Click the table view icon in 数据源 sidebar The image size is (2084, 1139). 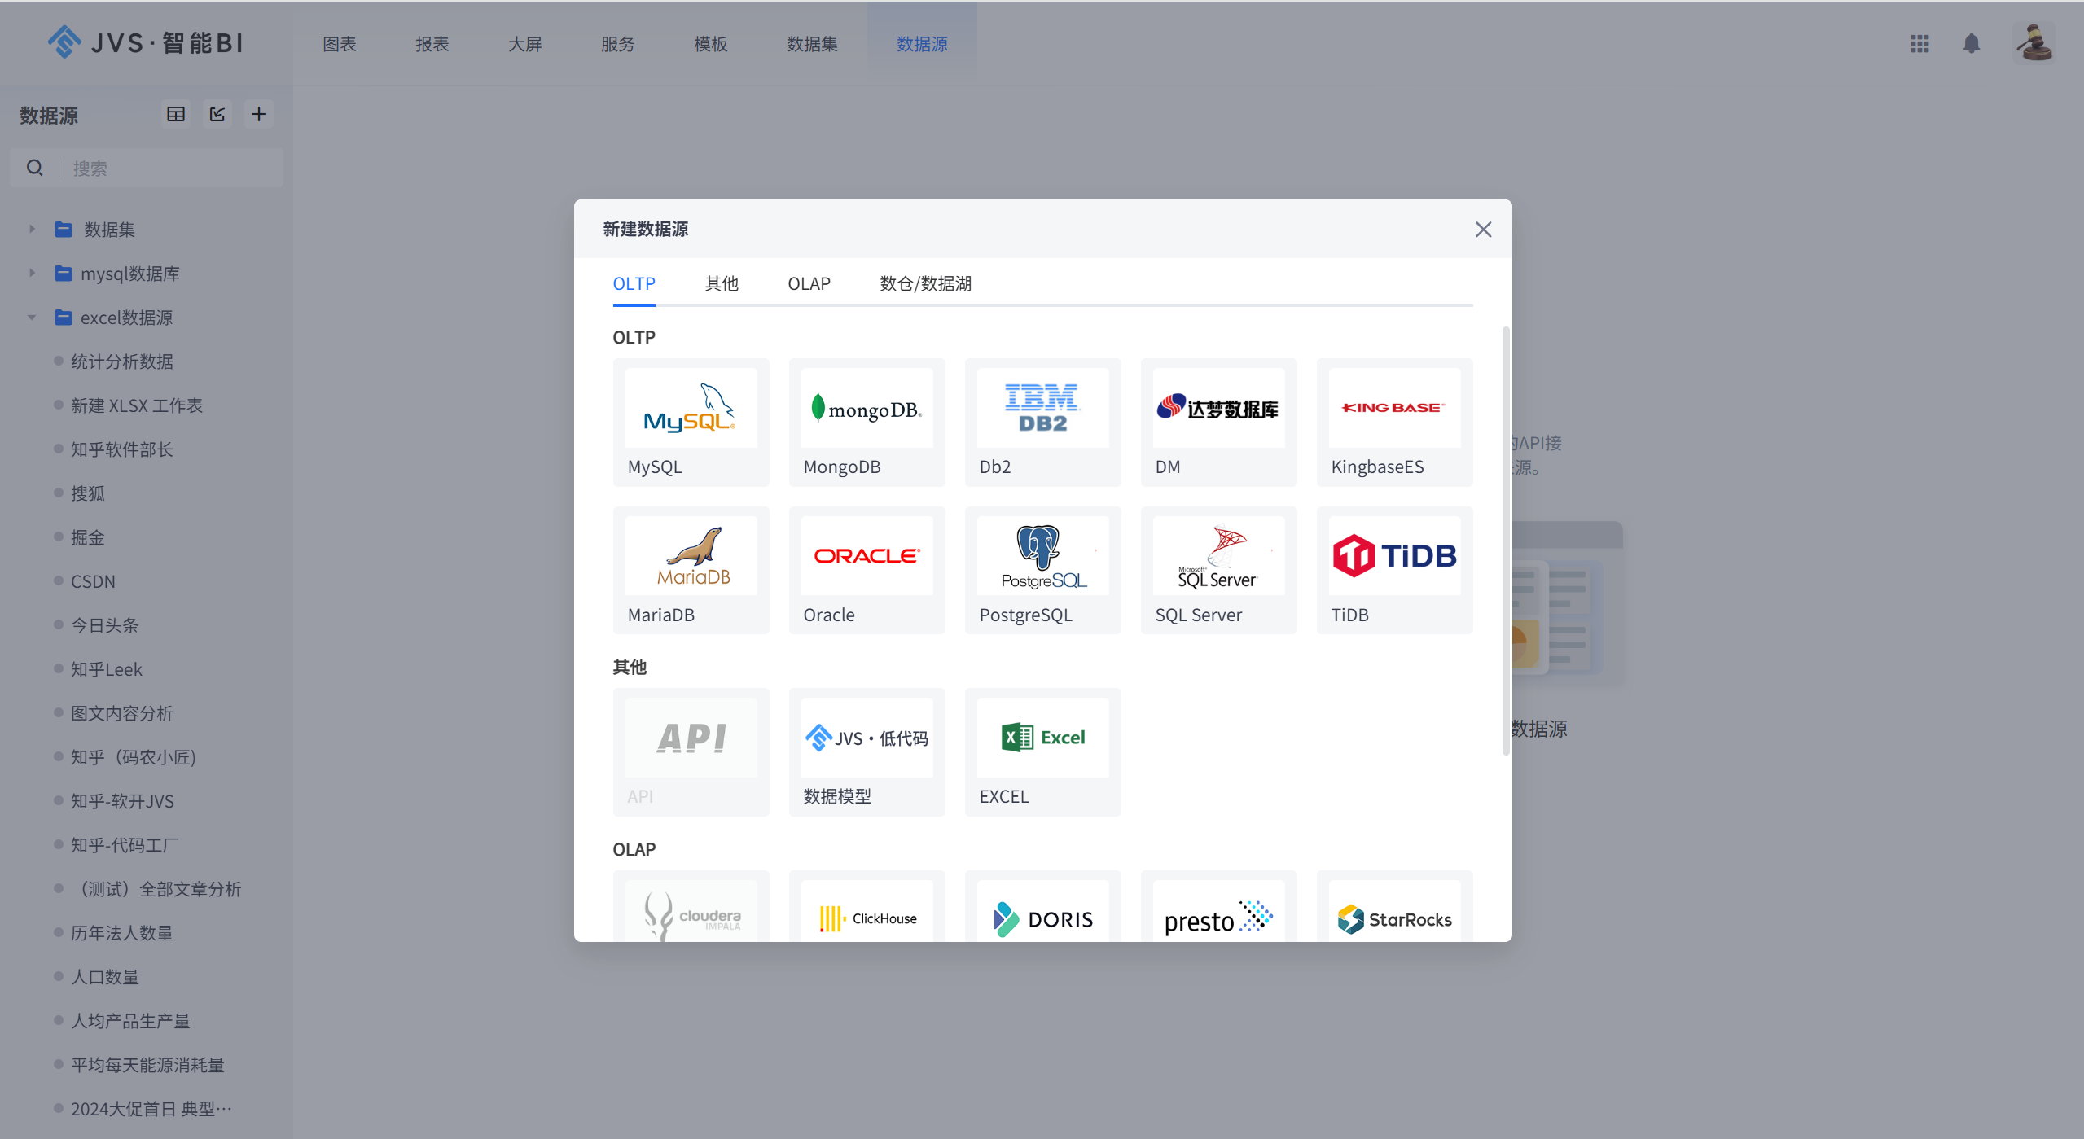tap(176, 114)
